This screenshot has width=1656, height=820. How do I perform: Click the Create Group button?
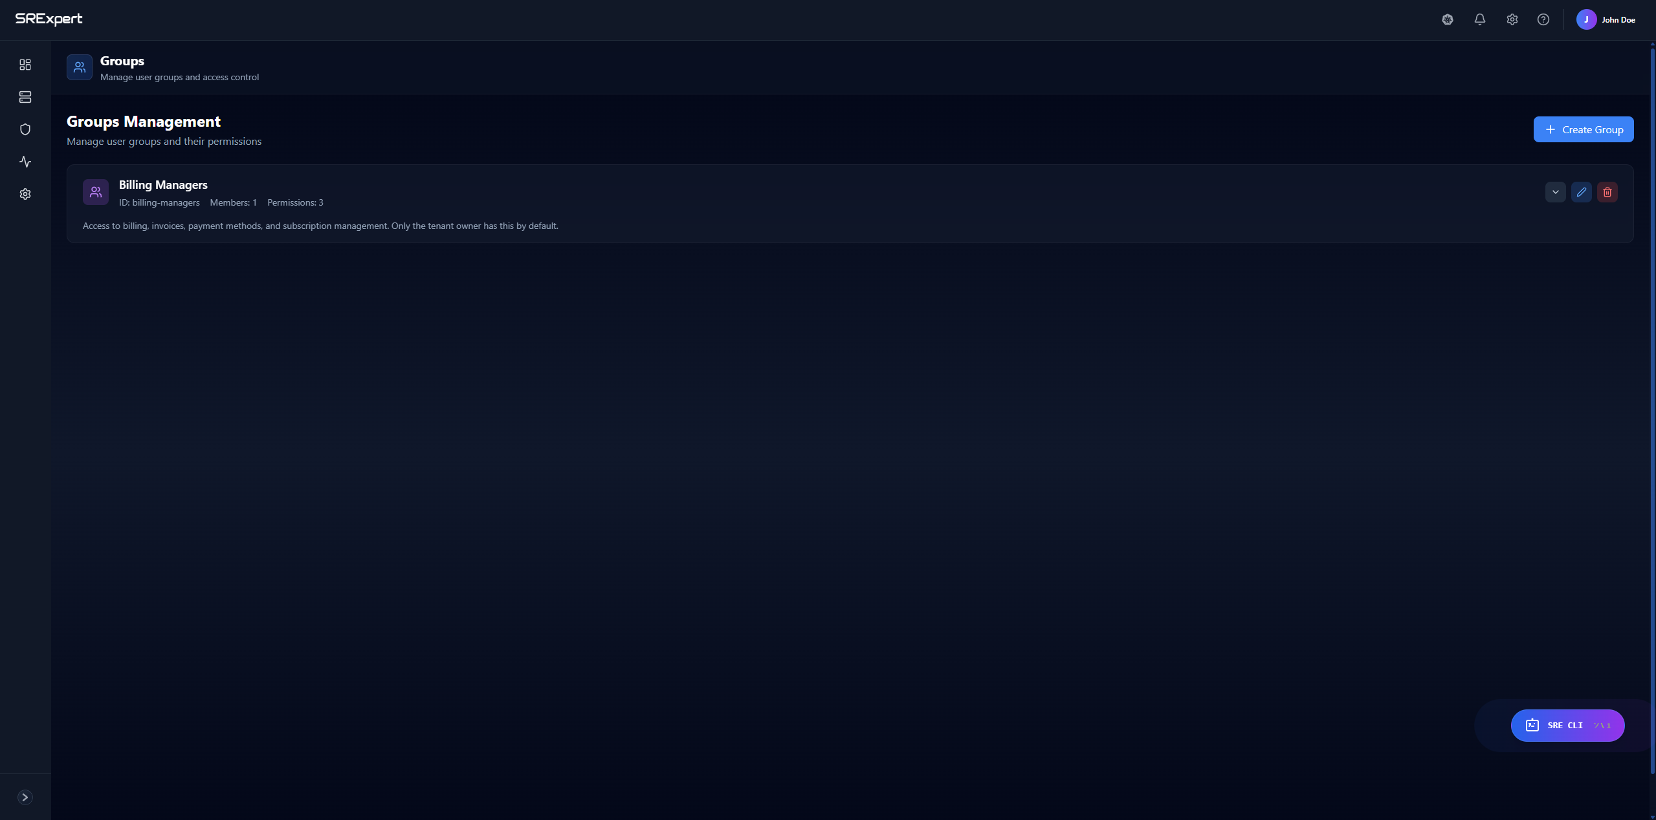click(x=1583, y=129)
